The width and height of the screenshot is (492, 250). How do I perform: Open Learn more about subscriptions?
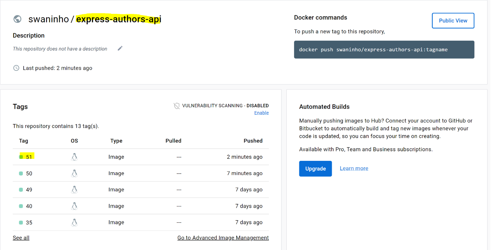click(x=354, y=168)
